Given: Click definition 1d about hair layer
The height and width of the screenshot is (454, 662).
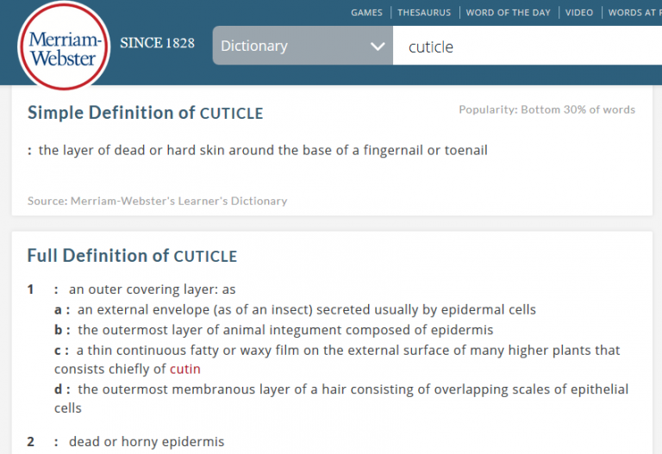Looking at the screenshot, I should pos(341,398).
